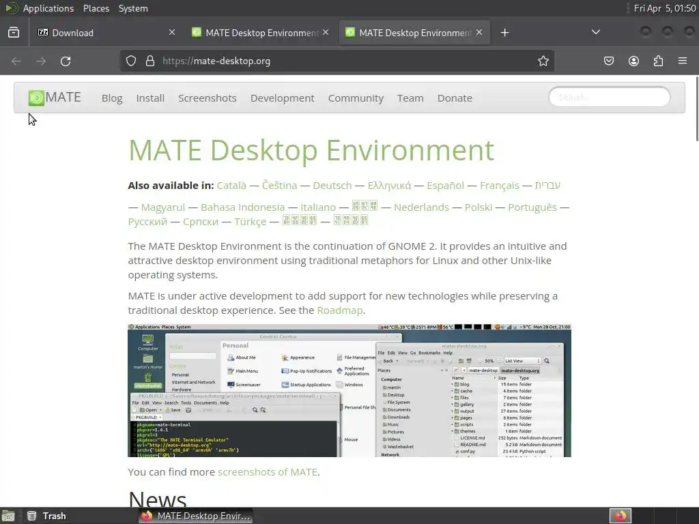The width and height of the screenshot is (699, 524).
Task: Click the site security padlock icon
Action: click(x=150, y=61)
